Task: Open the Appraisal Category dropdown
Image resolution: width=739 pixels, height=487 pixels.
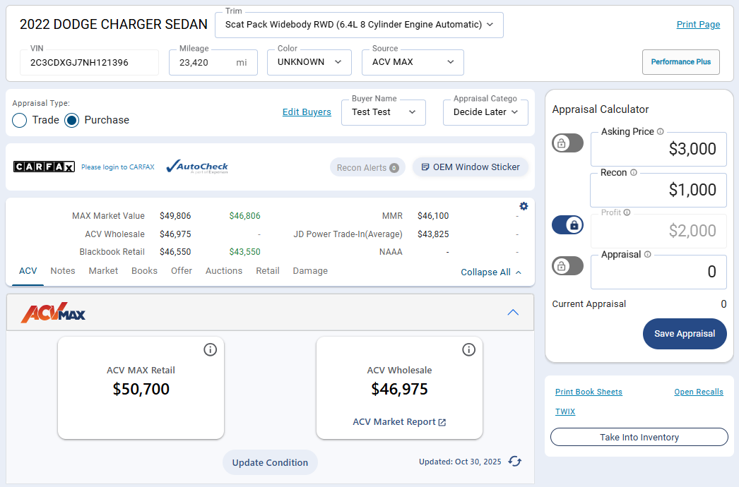Action: click(485, 112)
